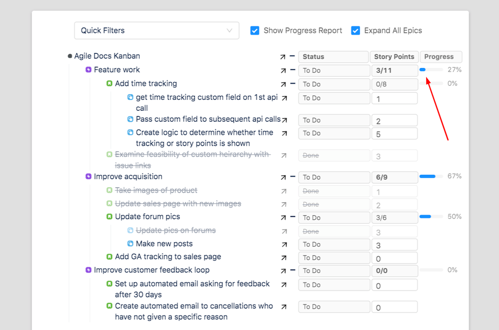The width and height of the screenshot is (499, 330).
Task: Open the Quick Filters dropdown
Action: coord(156,30)
